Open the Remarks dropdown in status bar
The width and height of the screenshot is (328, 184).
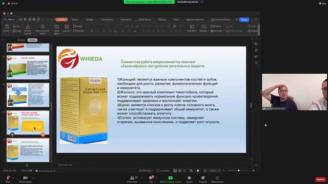point(146,171)
